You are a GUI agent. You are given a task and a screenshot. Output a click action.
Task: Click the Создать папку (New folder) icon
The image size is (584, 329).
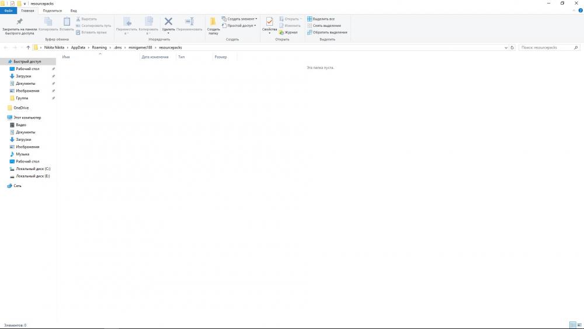pos(213,26)
